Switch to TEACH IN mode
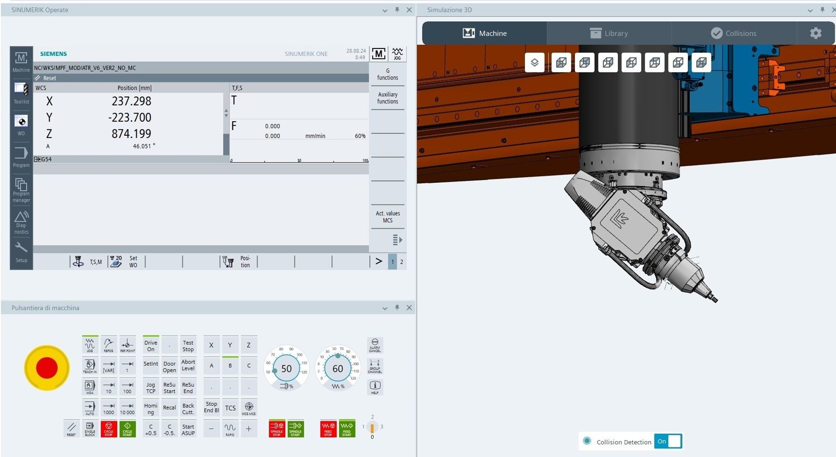Viewport: 836px width, 457px height. coord(89,366)
